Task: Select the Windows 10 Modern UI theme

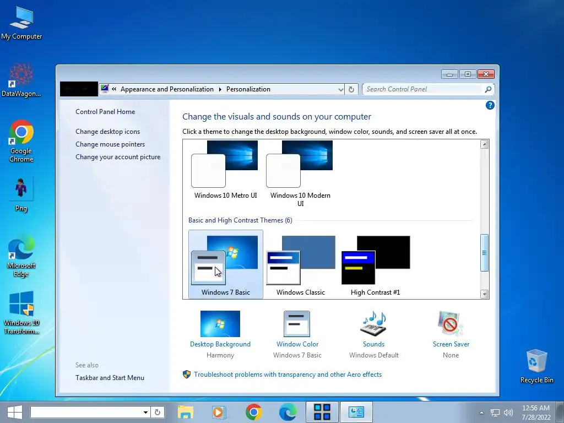Action: click(300, 174)
